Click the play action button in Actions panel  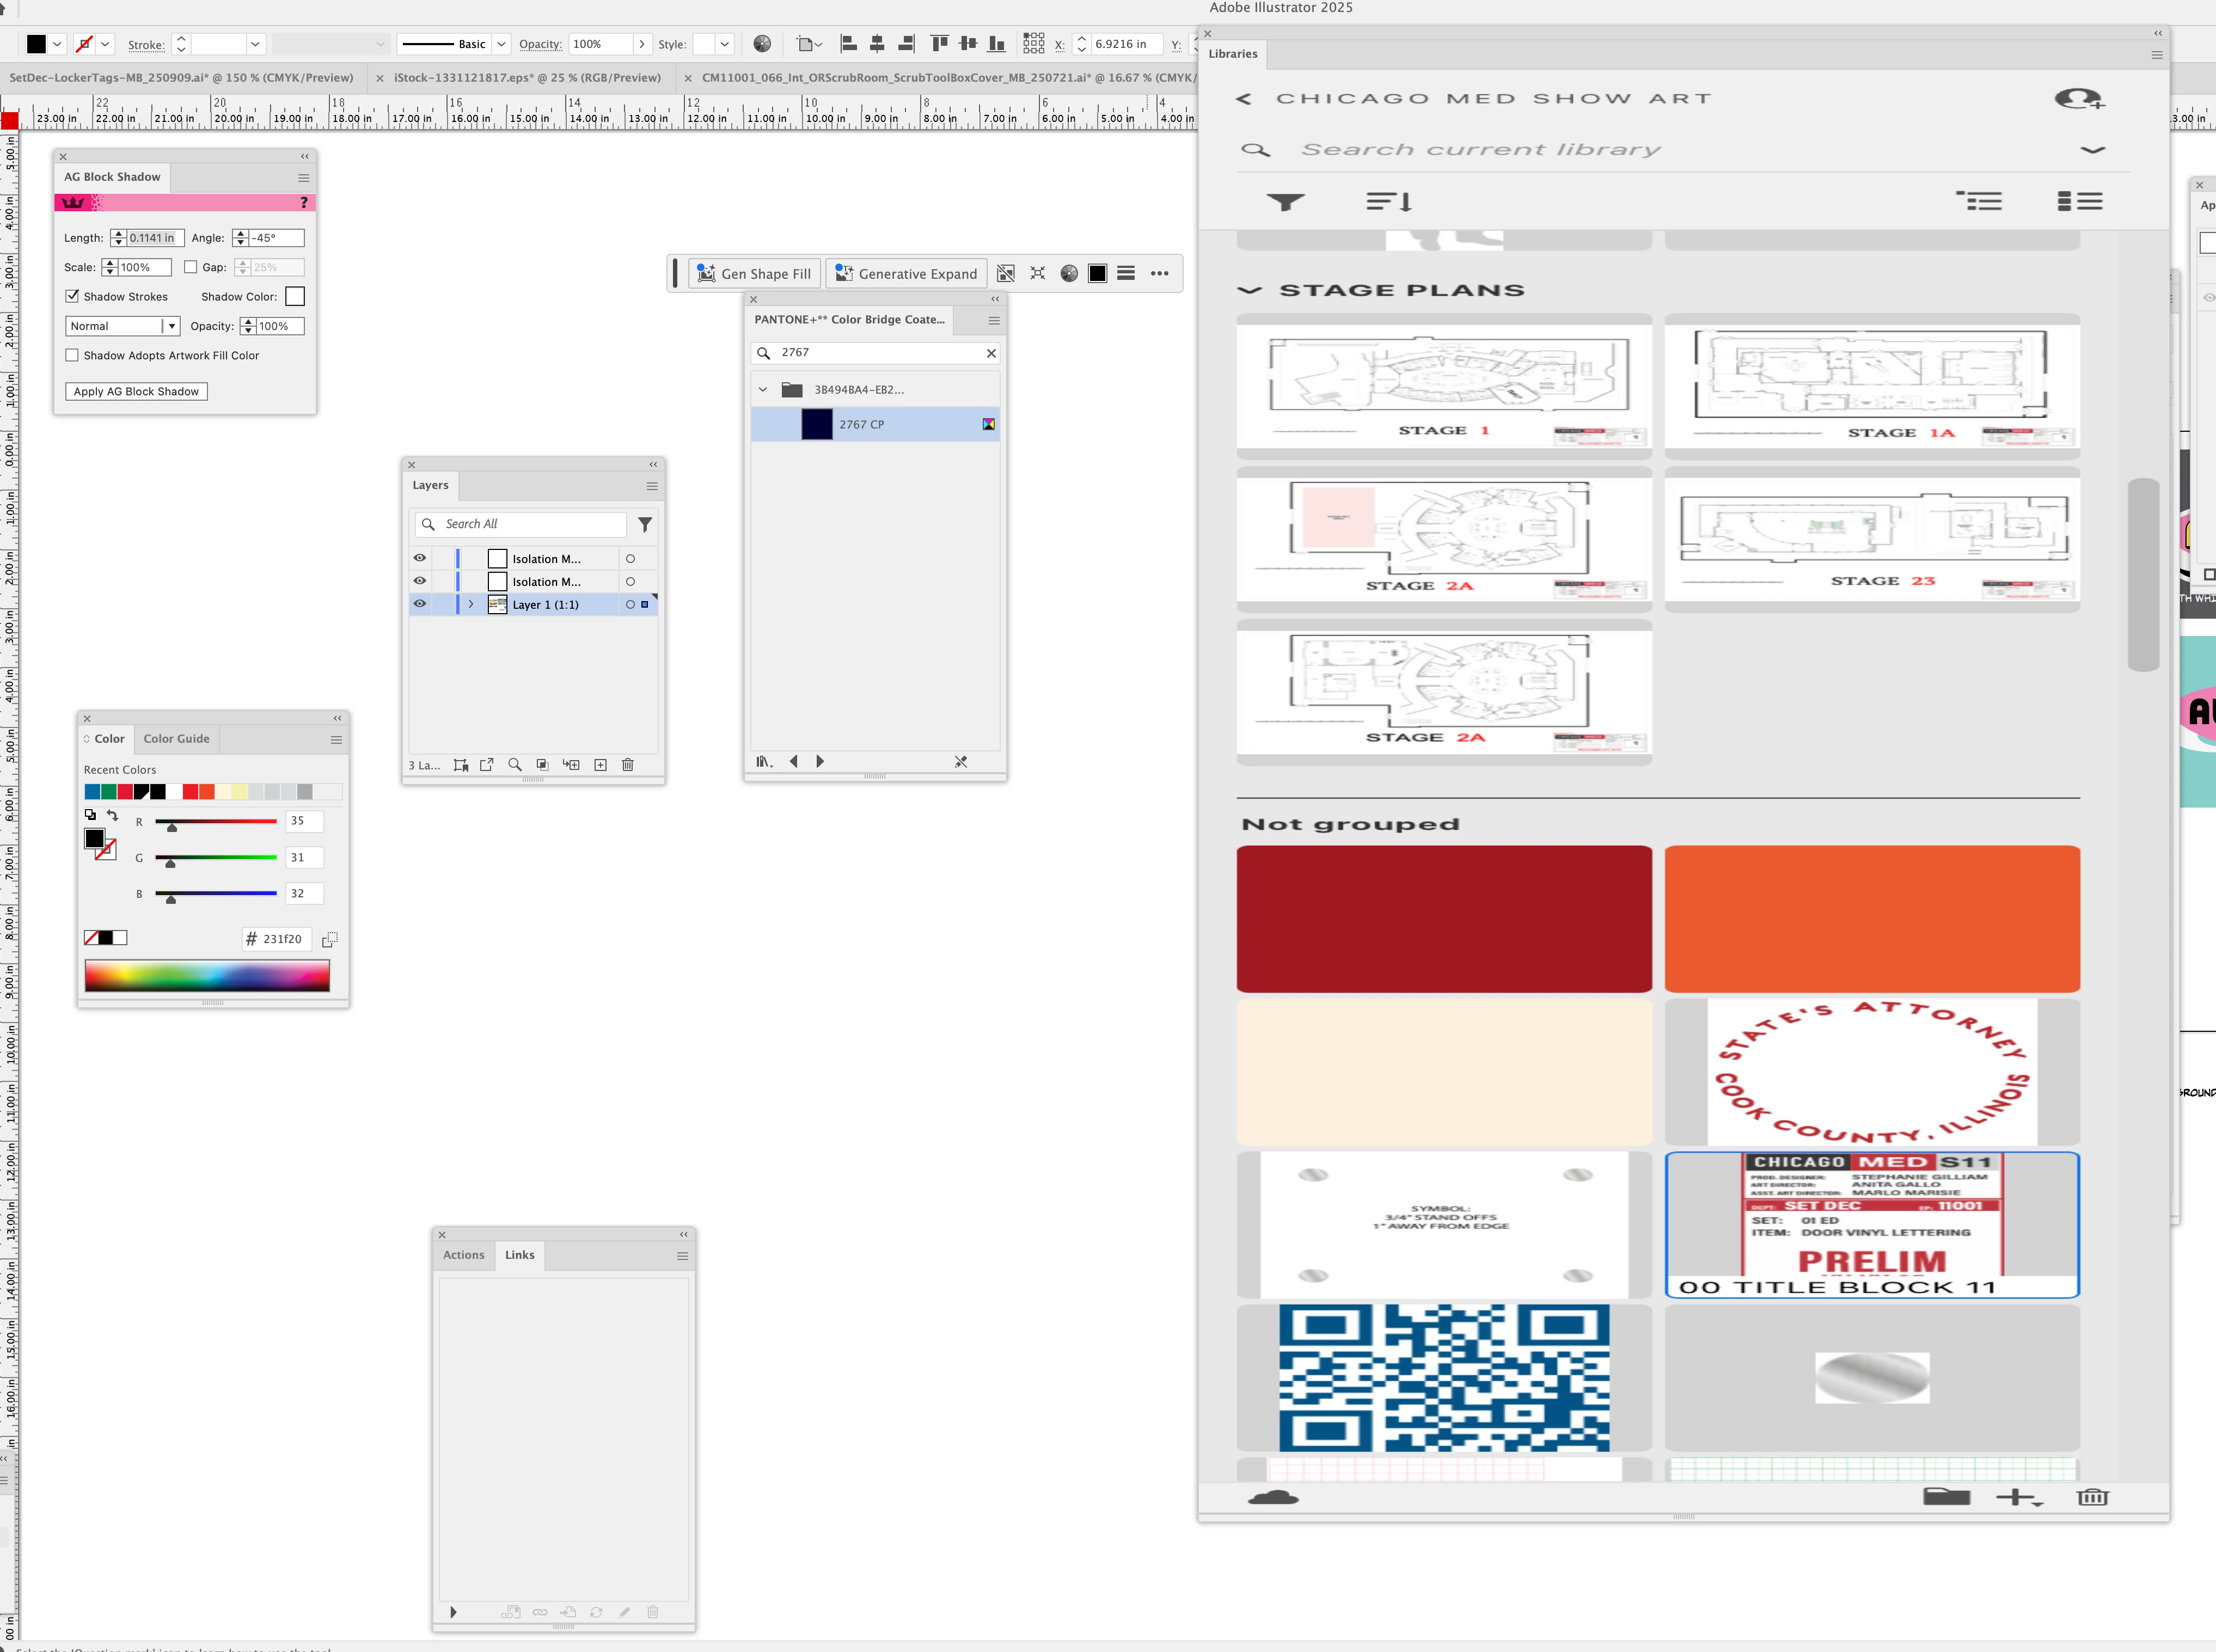pyautogui.click(x=453, y=1612)
